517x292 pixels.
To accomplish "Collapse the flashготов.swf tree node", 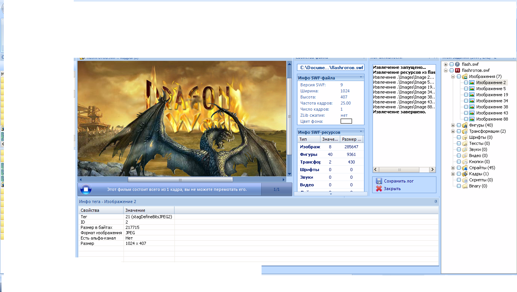I will (446, 70).
